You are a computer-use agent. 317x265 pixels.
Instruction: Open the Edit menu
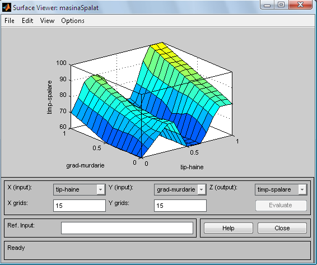(x=27, y=21)
